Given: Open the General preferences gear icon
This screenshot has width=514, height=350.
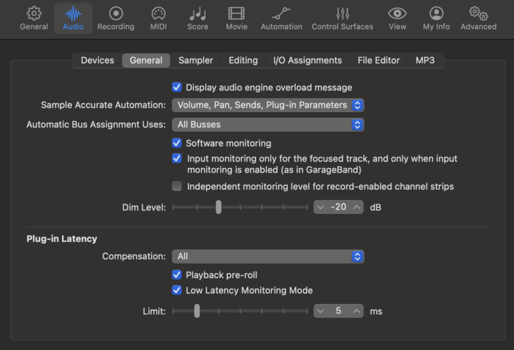Looking at the screenshot, I should [34, 14].
